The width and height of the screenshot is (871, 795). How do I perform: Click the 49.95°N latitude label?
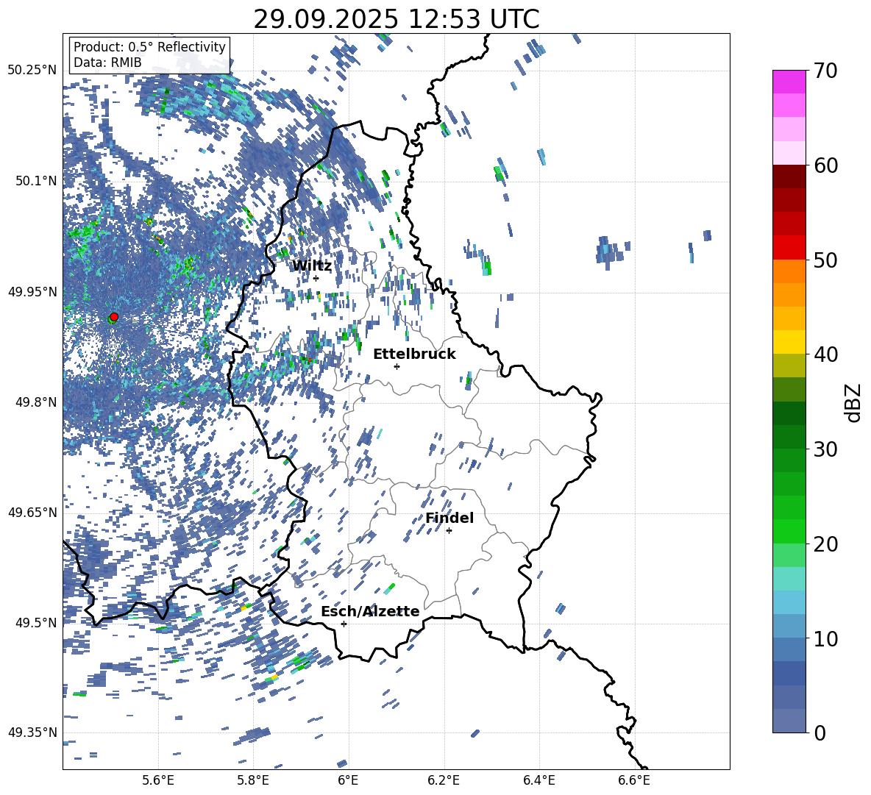(32, 291)
